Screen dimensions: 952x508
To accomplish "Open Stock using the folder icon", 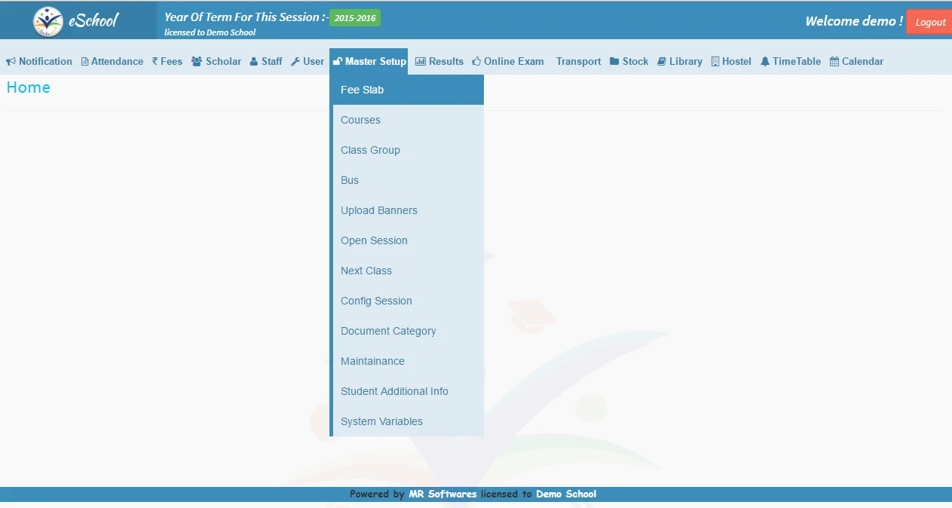I will tap(614, 61).
